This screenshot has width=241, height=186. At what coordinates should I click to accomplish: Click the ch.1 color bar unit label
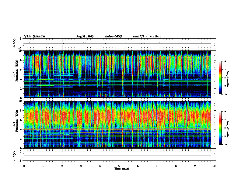[x=228, y=79]
